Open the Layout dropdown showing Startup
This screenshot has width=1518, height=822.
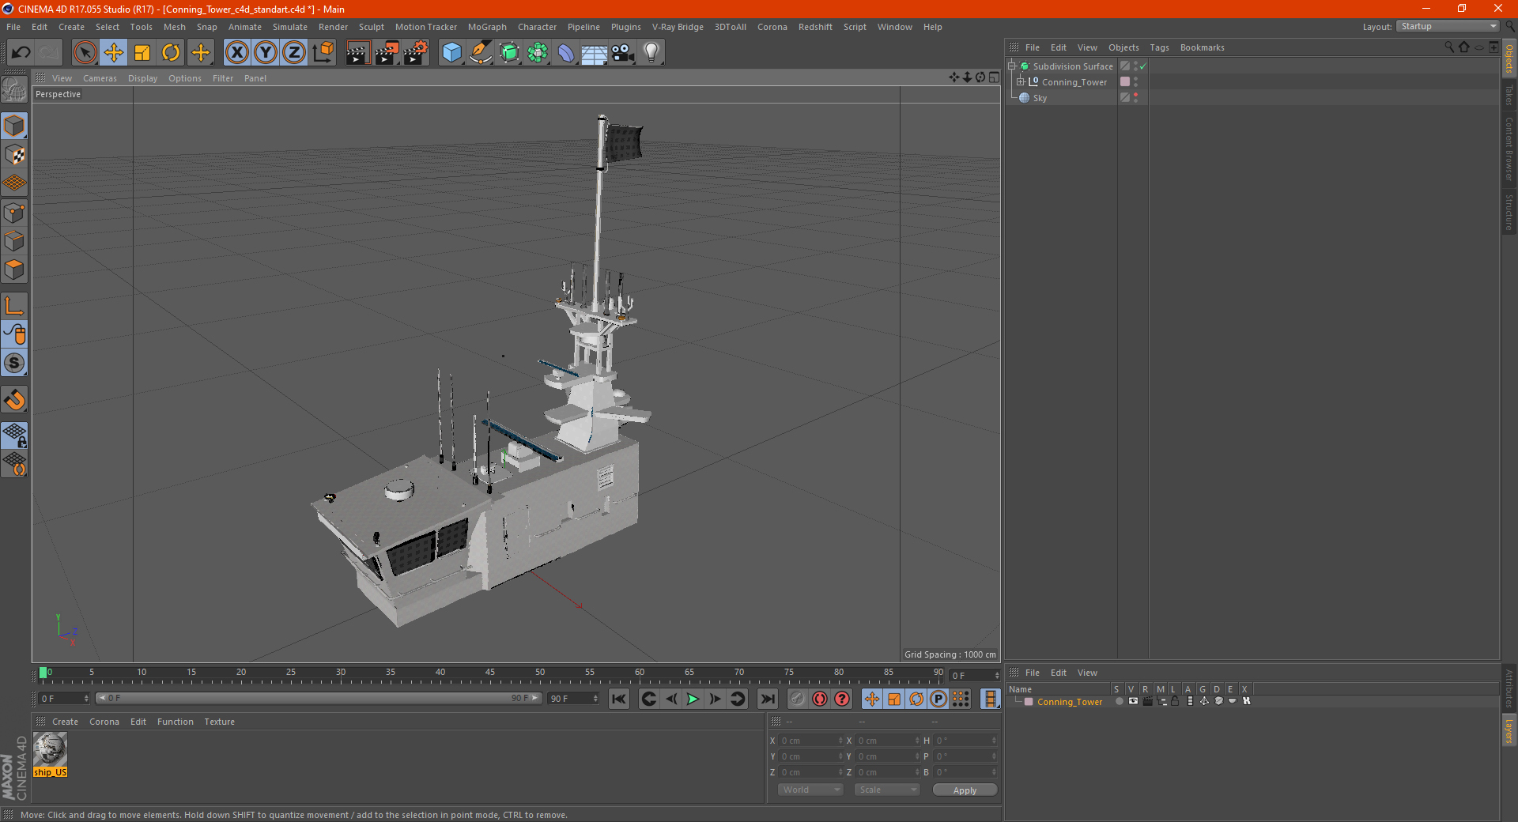point(1448,26)
